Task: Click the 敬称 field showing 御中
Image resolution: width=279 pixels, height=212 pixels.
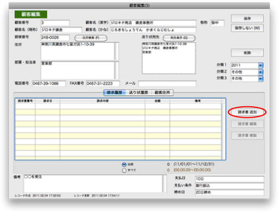Action: pos(217,23)
